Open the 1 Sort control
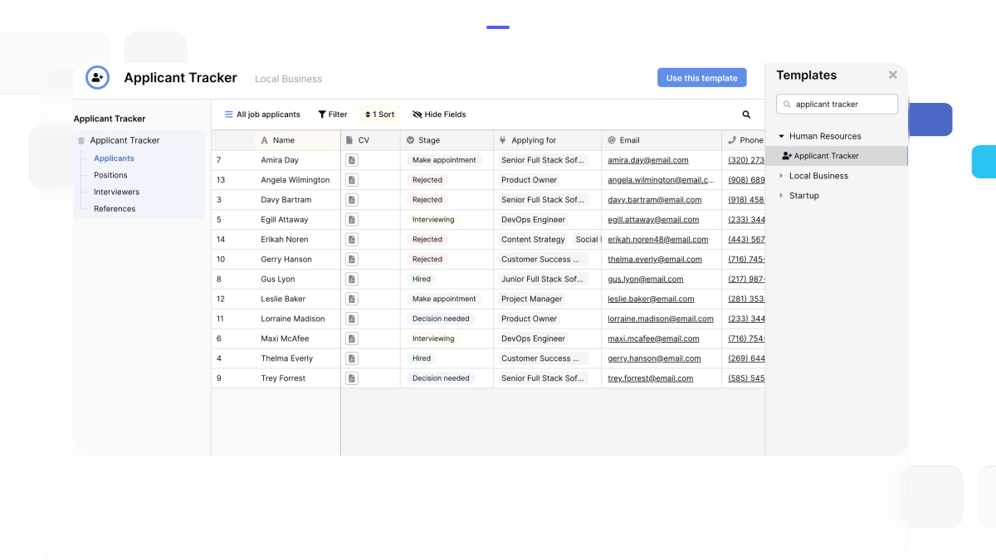 pos(379,114)
